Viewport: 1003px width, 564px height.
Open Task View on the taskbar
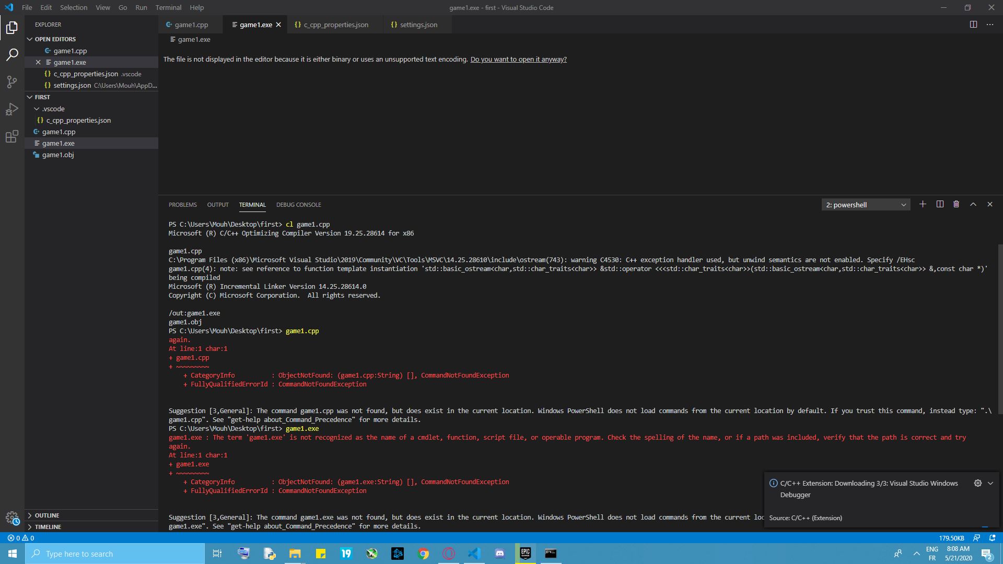pyautogui.click(x=217, y=554)
